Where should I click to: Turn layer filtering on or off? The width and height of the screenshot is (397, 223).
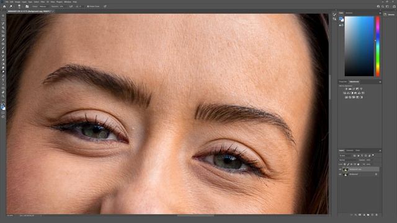373,155
